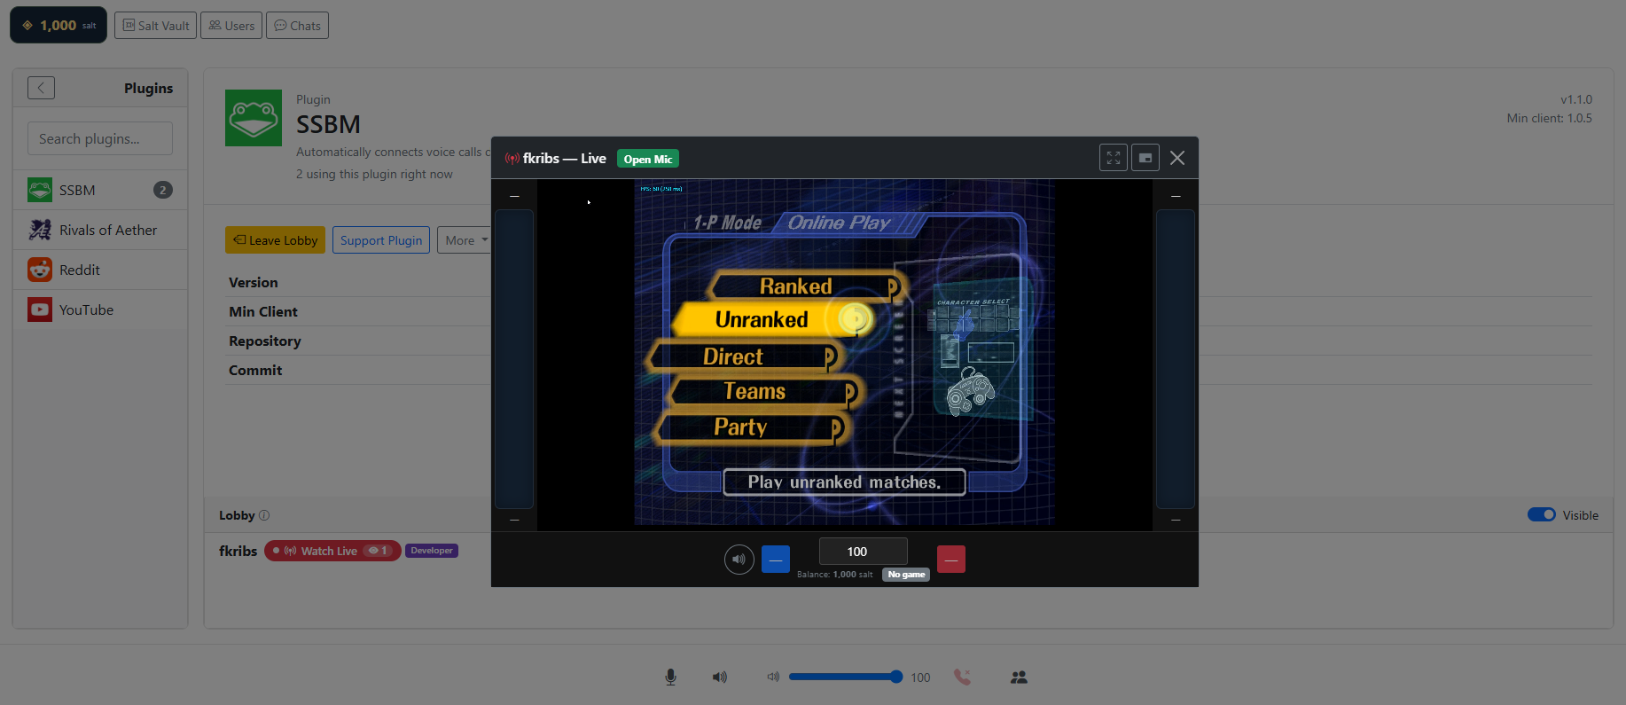The height and width of the screenshot is (705, 1626).
Task: Click the Min Client row label
Action: coord(263,311)
